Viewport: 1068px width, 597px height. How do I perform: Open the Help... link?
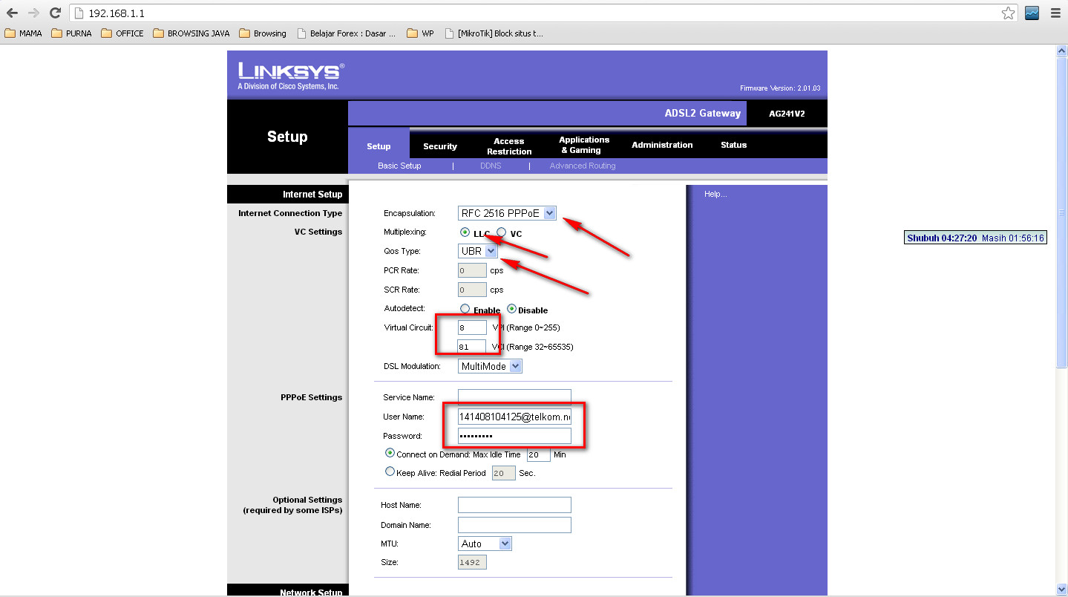[x=715, y=194]
